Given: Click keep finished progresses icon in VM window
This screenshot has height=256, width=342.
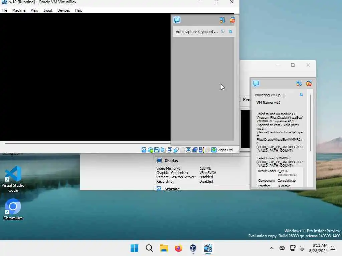Looking at the screenshot, I should [x=222, y=20].
